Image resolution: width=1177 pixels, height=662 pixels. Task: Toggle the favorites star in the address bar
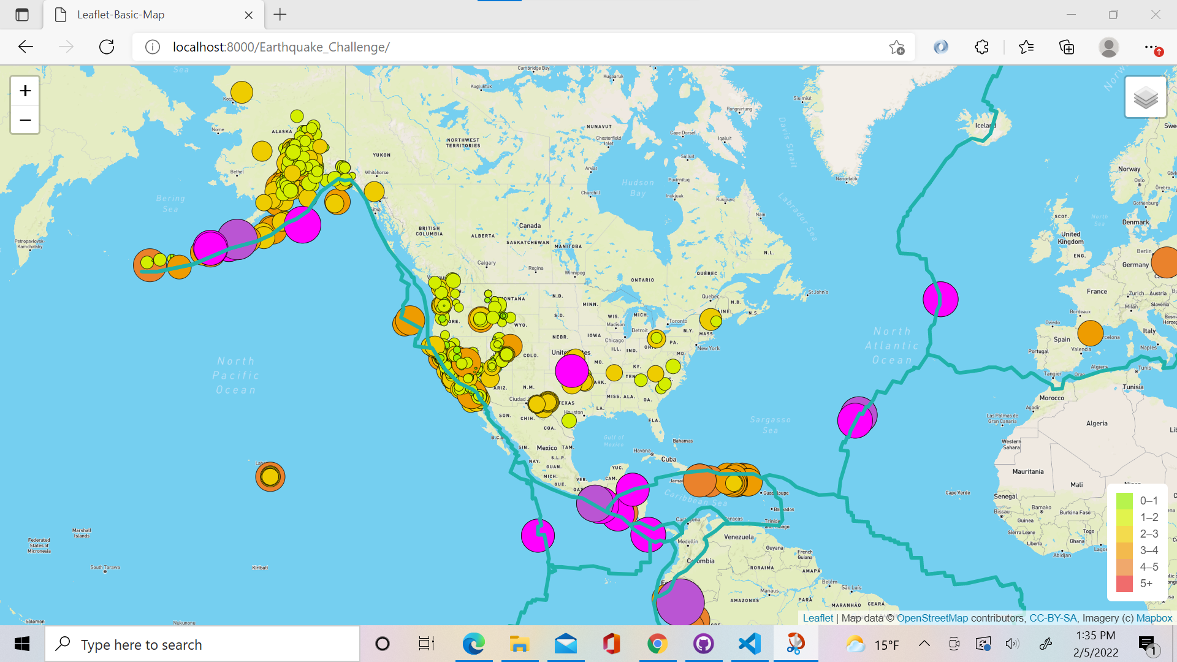tap(896, 47)
